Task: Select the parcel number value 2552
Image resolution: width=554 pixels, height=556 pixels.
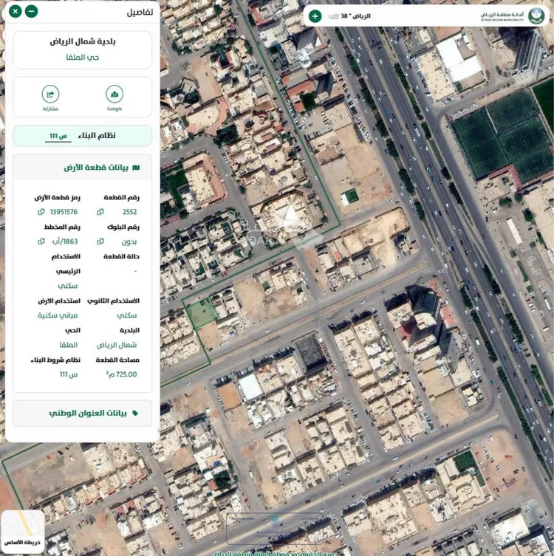Action: pos(129,212)
